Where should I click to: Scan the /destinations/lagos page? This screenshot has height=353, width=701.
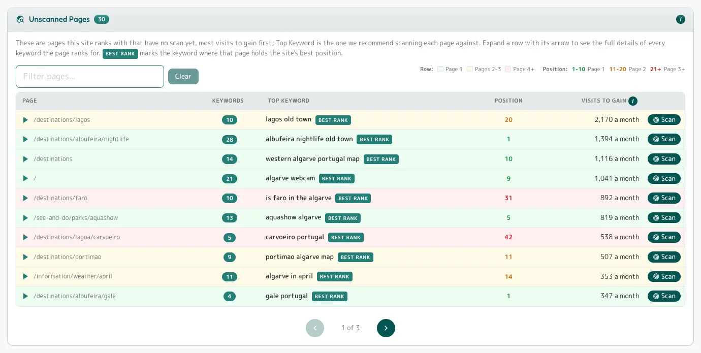(x=664, y=120)
